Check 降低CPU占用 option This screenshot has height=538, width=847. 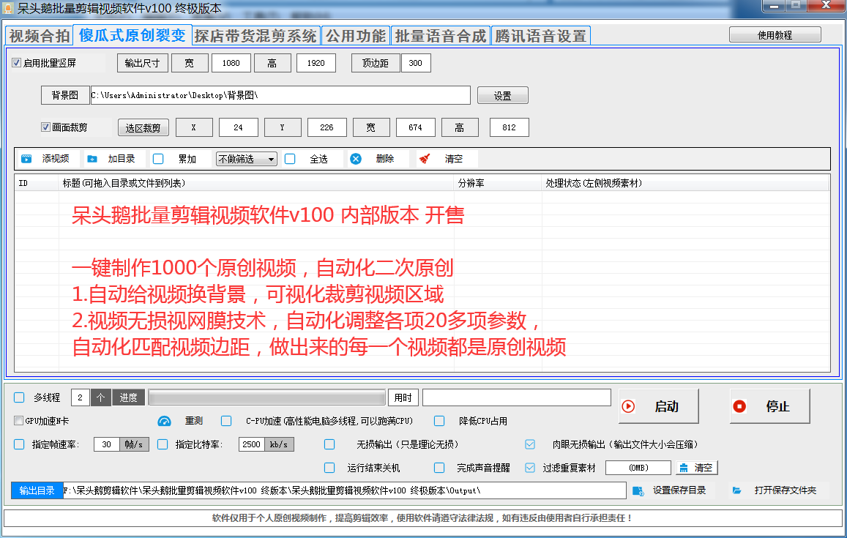(440, 421)
